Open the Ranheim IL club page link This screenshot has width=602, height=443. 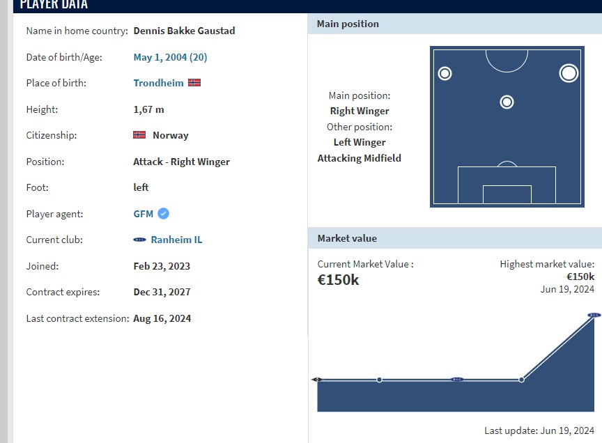[x=176, y=240]
